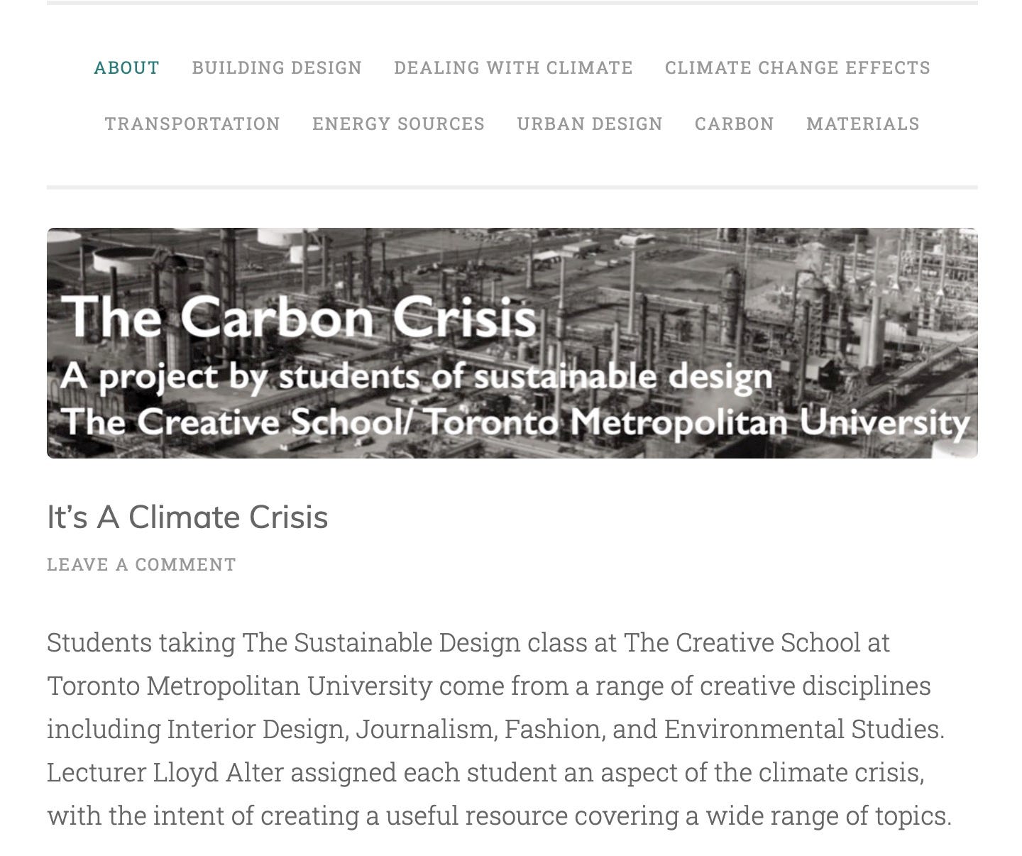Image resolution: width=1022 pixels, height=856 pixels.
Task: Follow the Leave a Comment link
Action: (x=141, y=564)
